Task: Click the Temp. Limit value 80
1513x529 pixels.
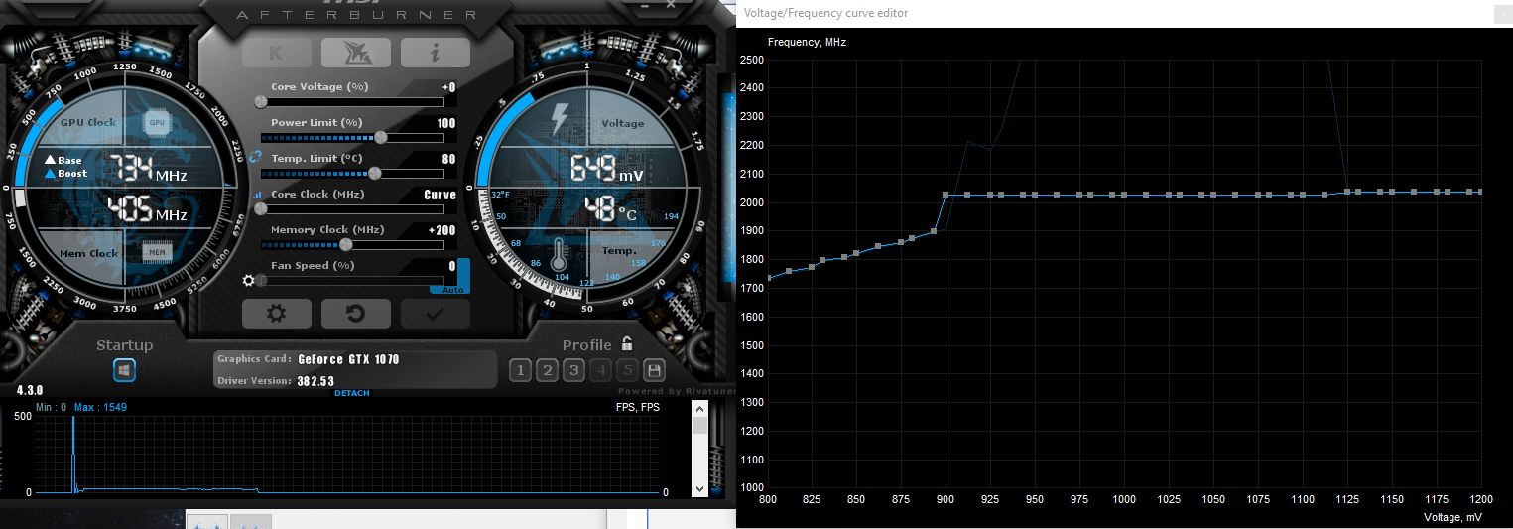Action: [448, 159]
